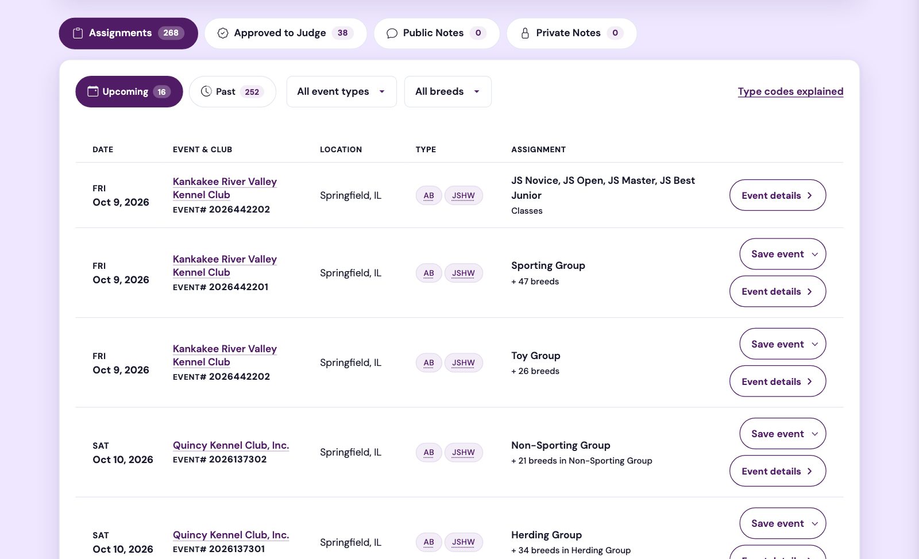919x559 pixels.
Task: Open the All event types dropdown
Action: click(x=341, y=91)
